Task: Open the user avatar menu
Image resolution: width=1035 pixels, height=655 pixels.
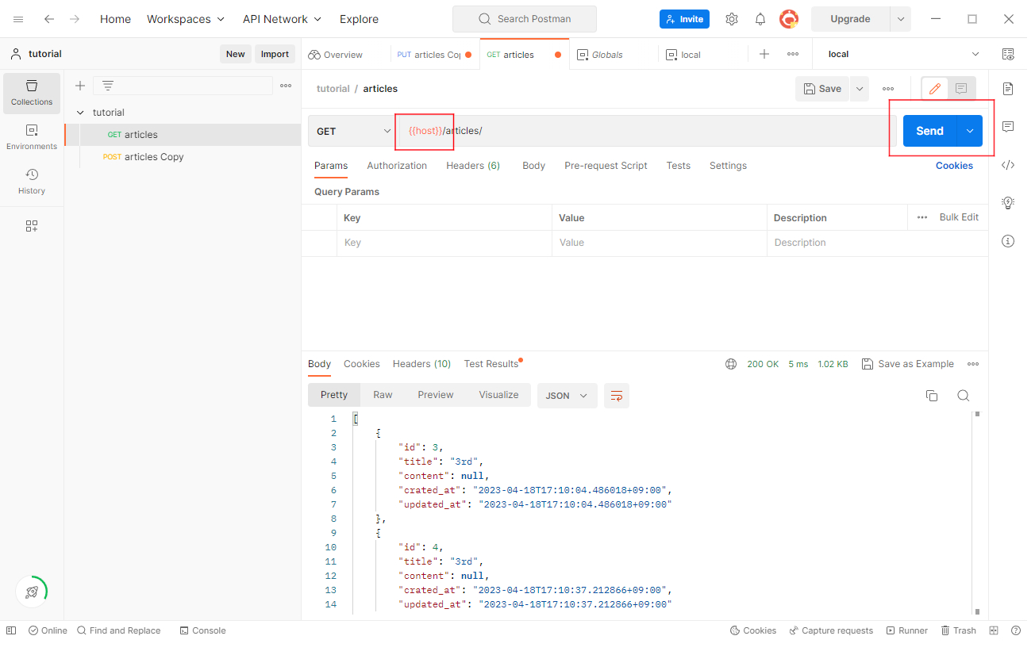Action: 789,19
